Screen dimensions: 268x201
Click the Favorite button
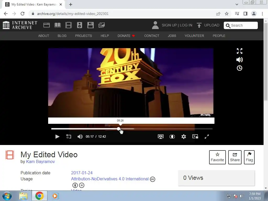click(x=217, y=157)
